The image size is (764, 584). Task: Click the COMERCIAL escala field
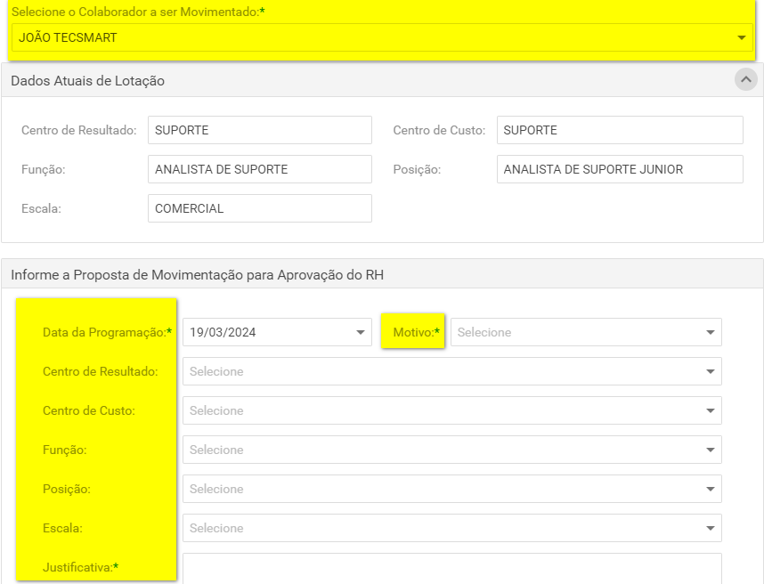(x=260, y=208)
